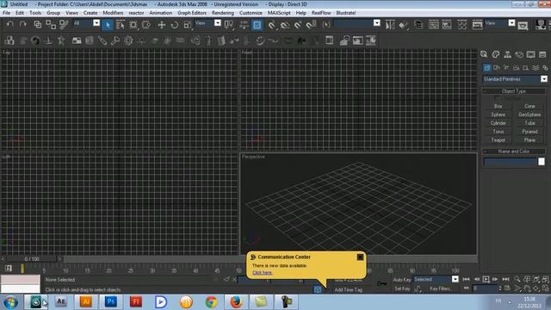Click the Set Keys key icon
Viewport: 551px width, 310px height.
pyautogui.click(x=382, y=283)
